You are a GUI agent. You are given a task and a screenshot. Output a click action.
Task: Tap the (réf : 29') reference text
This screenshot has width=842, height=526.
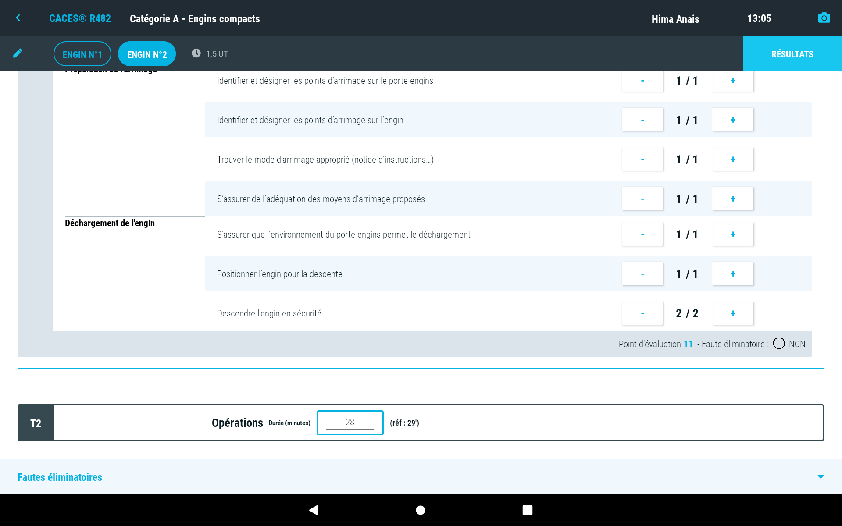(404, 423)
